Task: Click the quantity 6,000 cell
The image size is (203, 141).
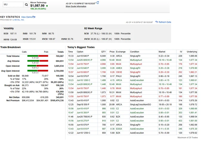Action: tap(103, 56)
